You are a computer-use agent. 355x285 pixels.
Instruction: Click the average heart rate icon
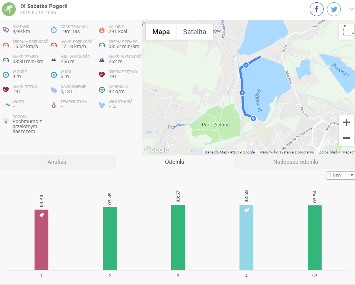[101, 74]
